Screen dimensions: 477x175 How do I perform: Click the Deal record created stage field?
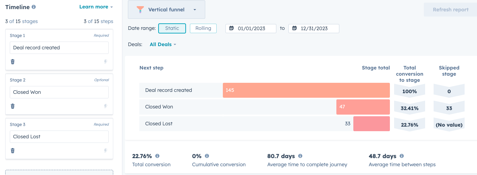point(59,48)
